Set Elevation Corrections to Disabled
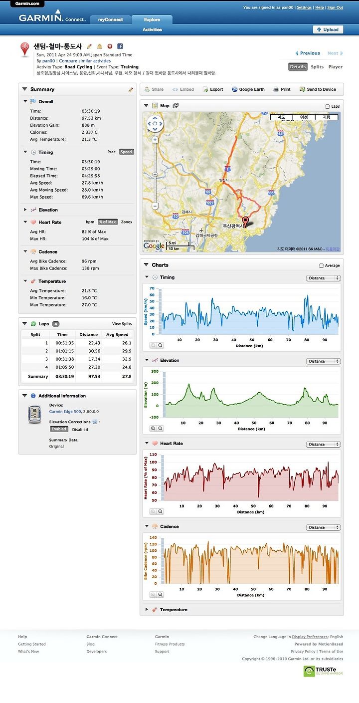 [x=80, y=429]
